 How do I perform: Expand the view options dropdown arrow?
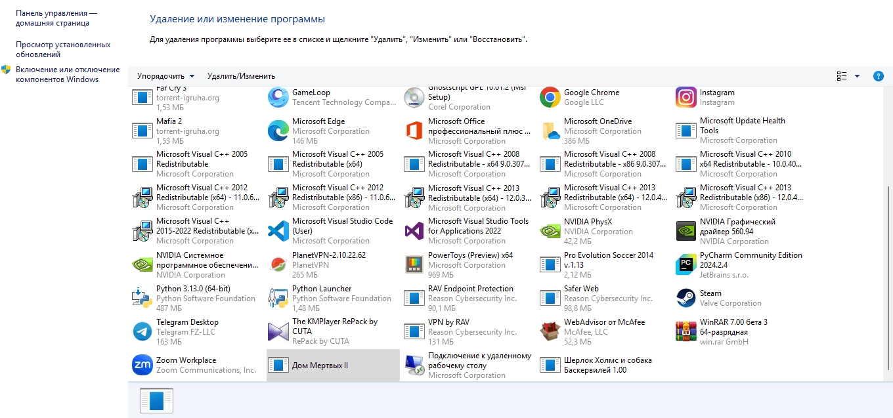[857, 76]
